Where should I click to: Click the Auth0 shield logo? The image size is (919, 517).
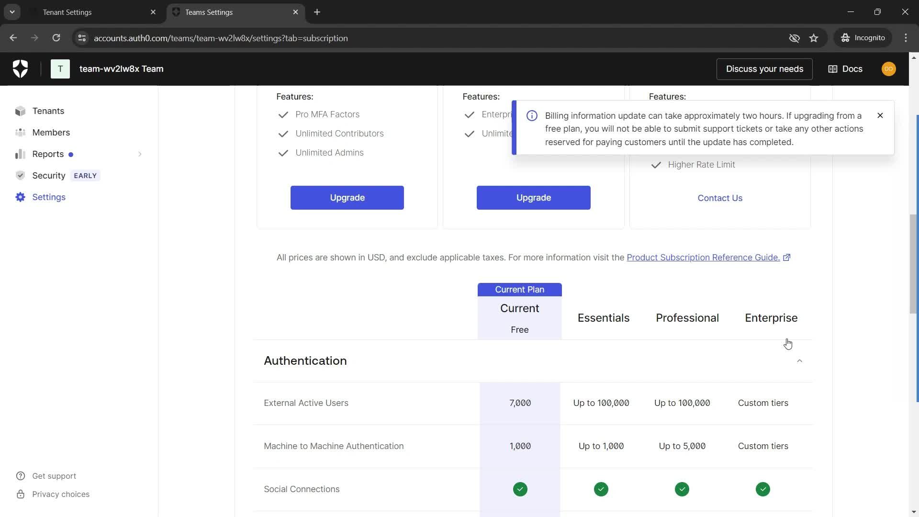tap(20, 69)
